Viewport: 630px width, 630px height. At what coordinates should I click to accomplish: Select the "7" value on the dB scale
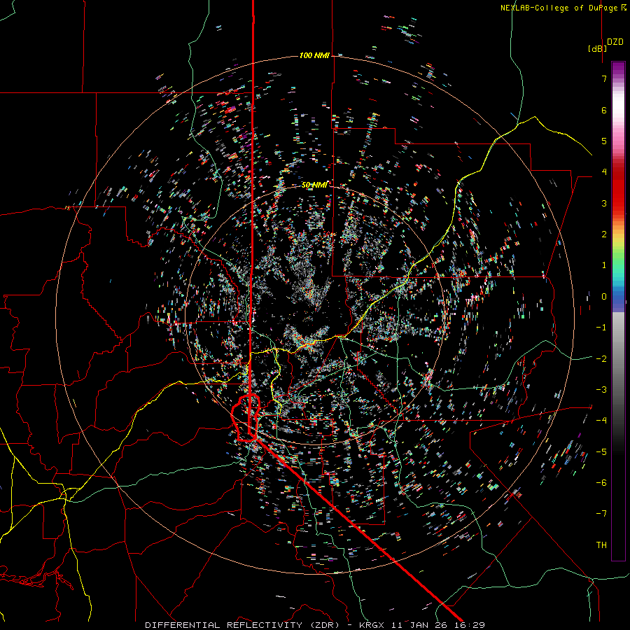604,78
